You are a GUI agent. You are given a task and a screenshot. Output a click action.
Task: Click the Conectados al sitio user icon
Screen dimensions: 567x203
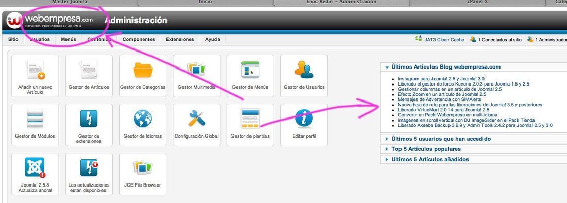[x=473, y=39]
